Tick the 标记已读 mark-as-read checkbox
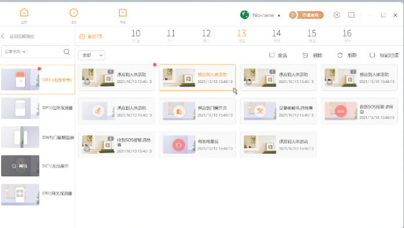Viewport: 404px width, 228px height. (x=372, y=55)
